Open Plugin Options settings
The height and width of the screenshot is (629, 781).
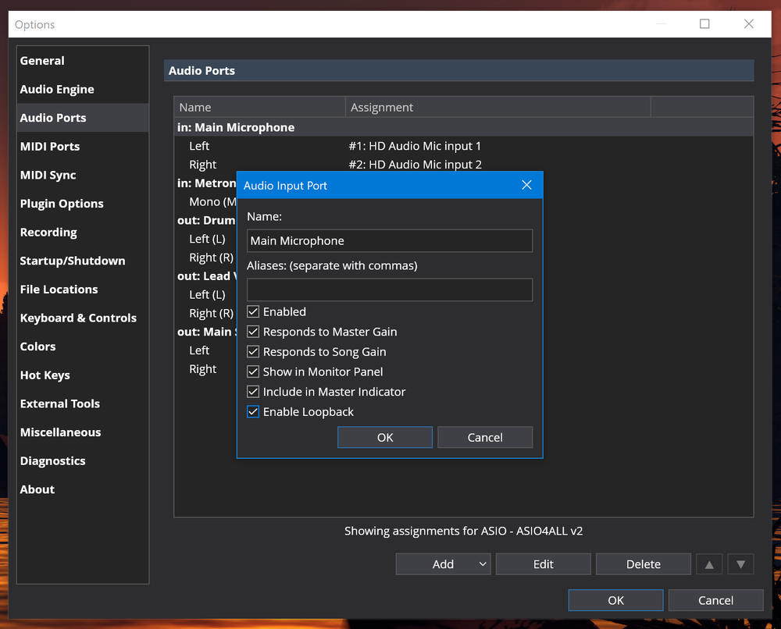pos(62,203)
